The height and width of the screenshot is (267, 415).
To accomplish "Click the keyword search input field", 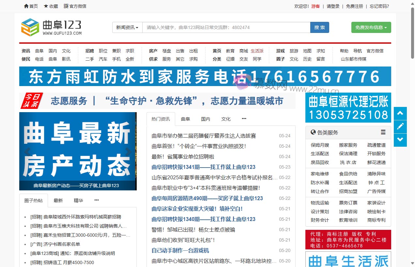I will tap(226, 27).
